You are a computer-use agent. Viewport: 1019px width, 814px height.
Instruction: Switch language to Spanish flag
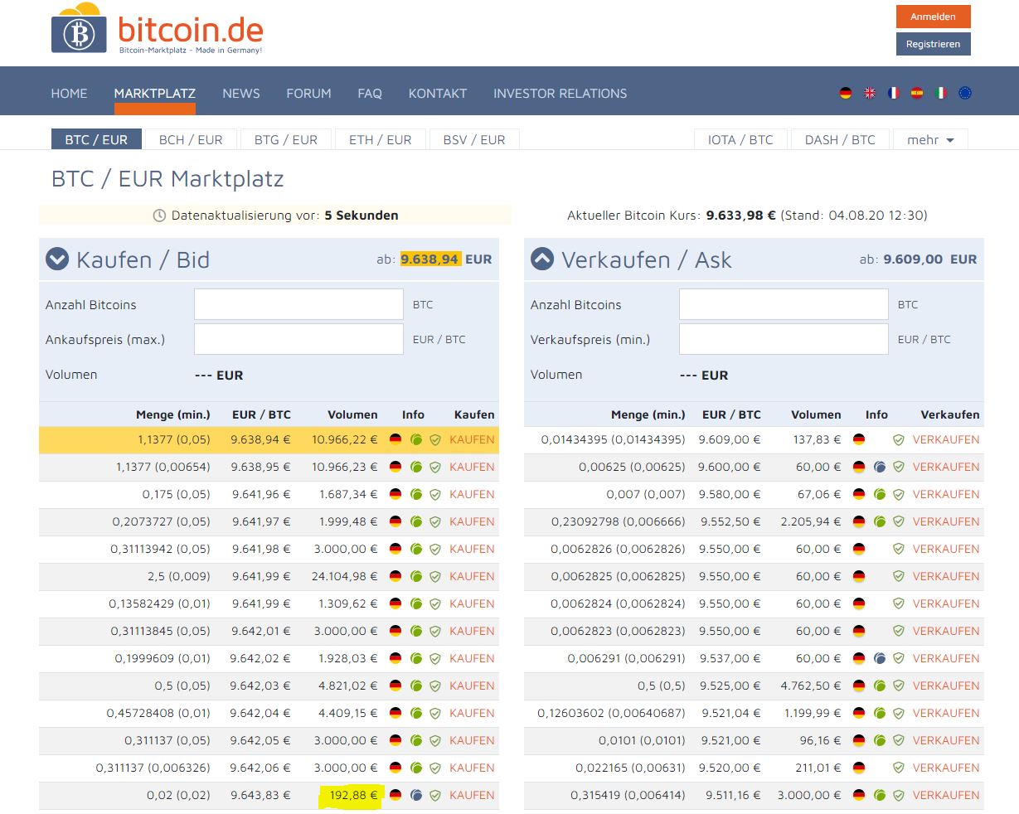[x=917, y=93]
